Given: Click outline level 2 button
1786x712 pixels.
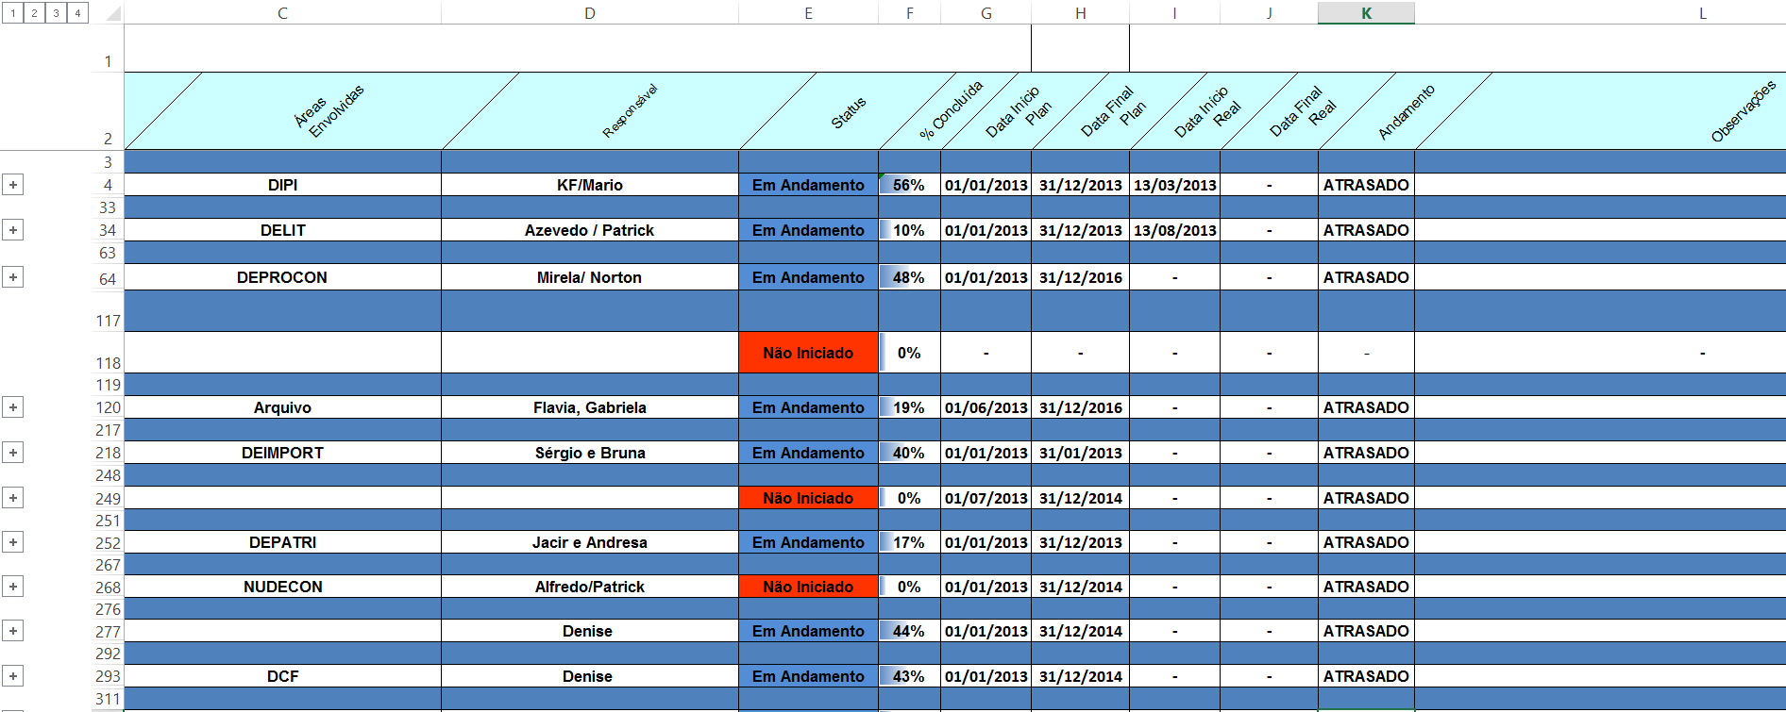Looking at the screenshot, I should (x=34, y=13).
